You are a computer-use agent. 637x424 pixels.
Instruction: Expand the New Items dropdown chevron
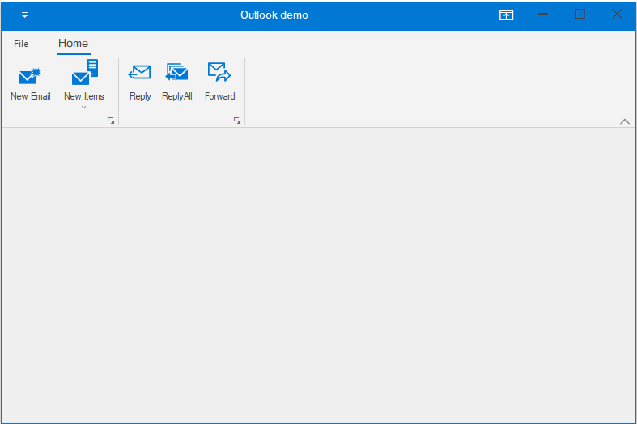pos(84,107)
